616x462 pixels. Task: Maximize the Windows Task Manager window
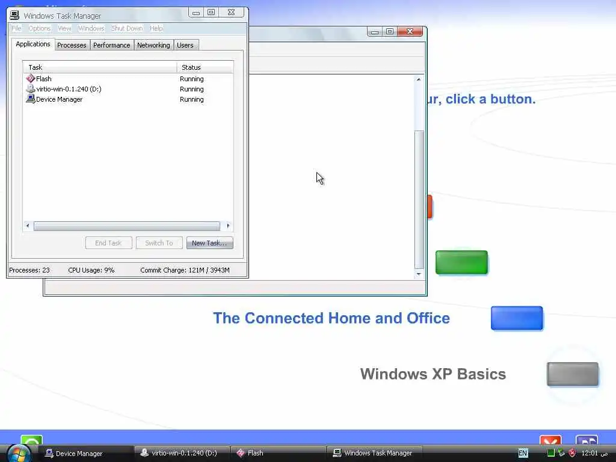(x=211, y=13)
